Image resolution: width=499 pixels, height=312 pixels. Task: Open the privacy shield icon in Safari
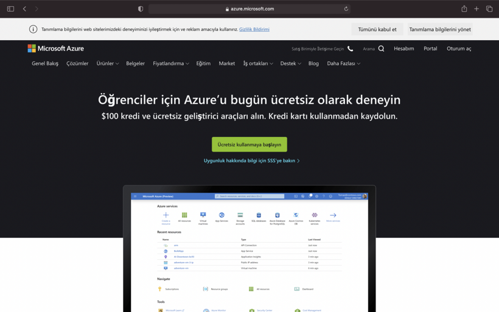[141, 9]
